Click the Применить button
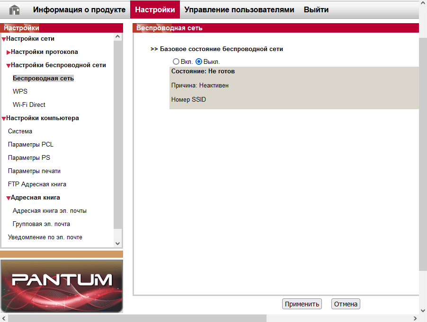Screen dimensions: 427x322 point(302,304)
